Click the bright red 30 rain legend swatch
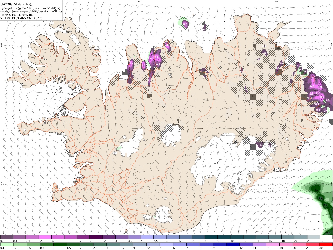The width and height of the screenshot is (333, 250). tap(326, 244)
